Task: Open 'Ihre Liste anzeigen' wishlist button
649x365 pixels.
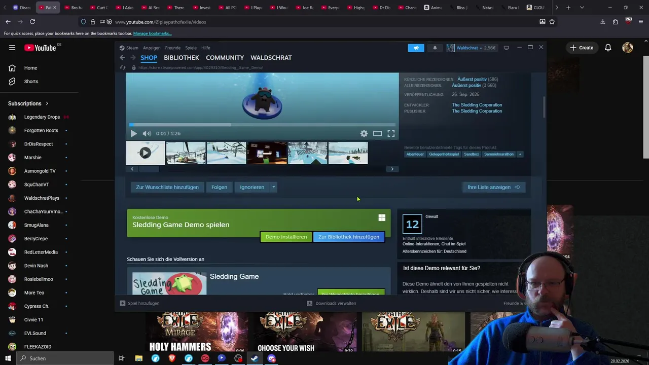Action: (x=494, y=187)
